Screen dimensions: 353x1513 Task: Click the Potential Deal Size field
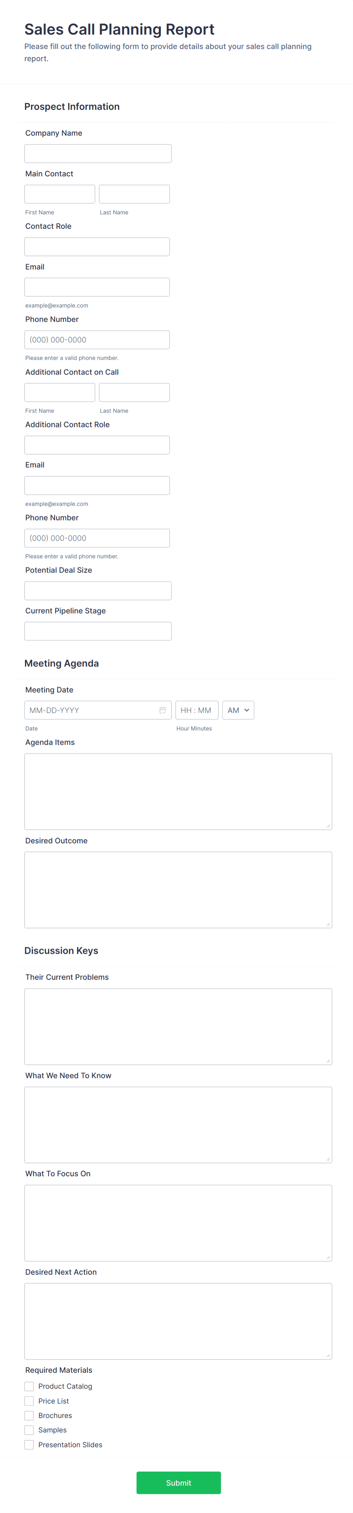point(97,590)
